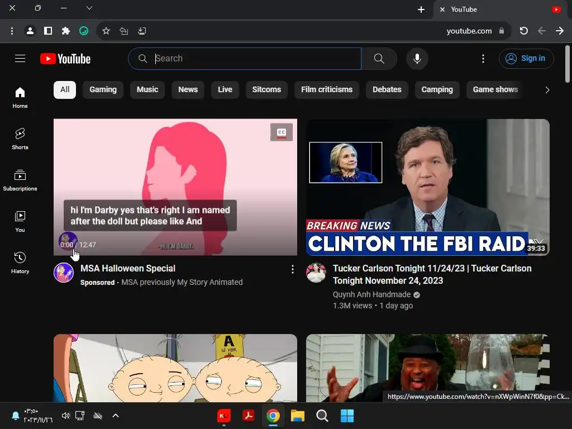This screenshot has height=429, width=572.
Task: Open Subscriptions from the sidebar
Action: click(20, 180)
